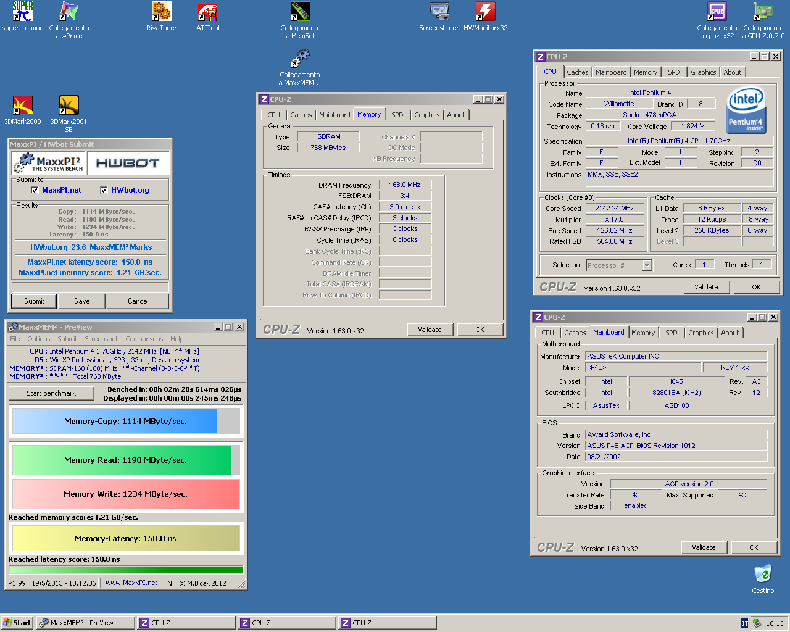Click the green latency score progress bar

[x=126, y=570]
